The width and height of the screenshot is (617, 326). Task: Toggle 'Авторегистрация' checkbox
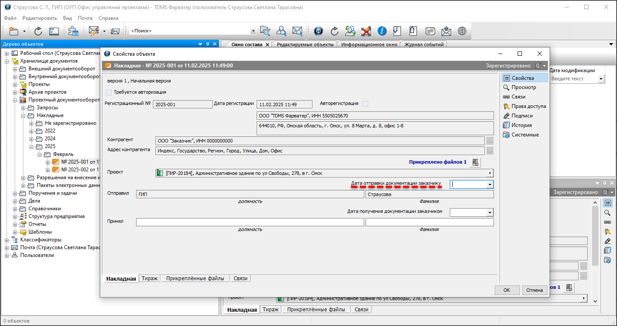point(366,104)
